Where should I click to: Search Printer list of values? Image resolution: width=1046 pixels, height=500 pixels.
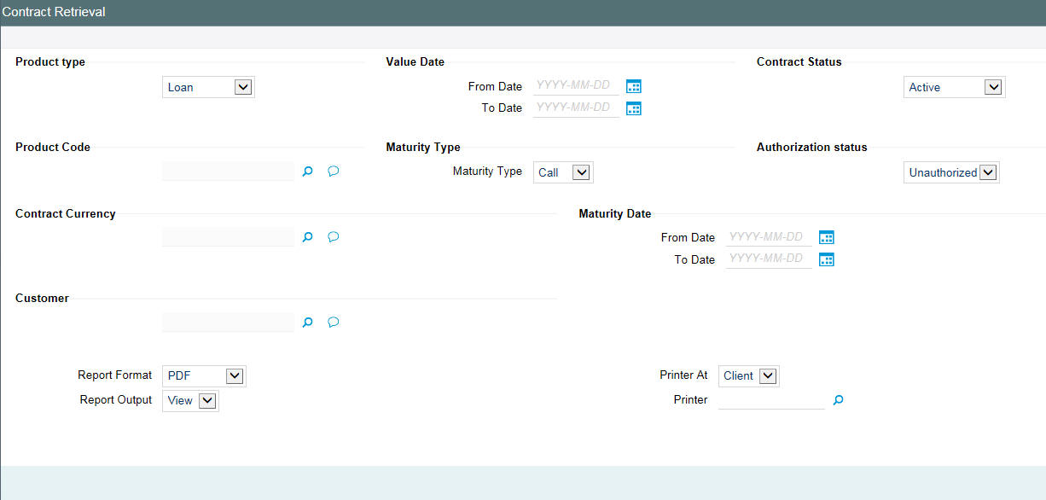point(838,399)
